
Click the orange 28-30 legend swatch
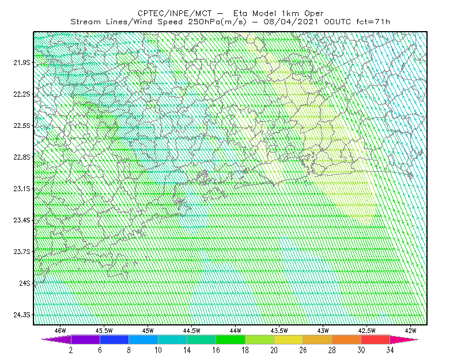[347, 339]
